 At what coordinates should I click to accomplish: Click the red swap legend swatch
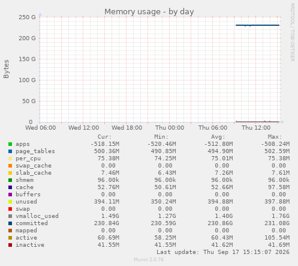pyautogui.click(x=10, y=209)
